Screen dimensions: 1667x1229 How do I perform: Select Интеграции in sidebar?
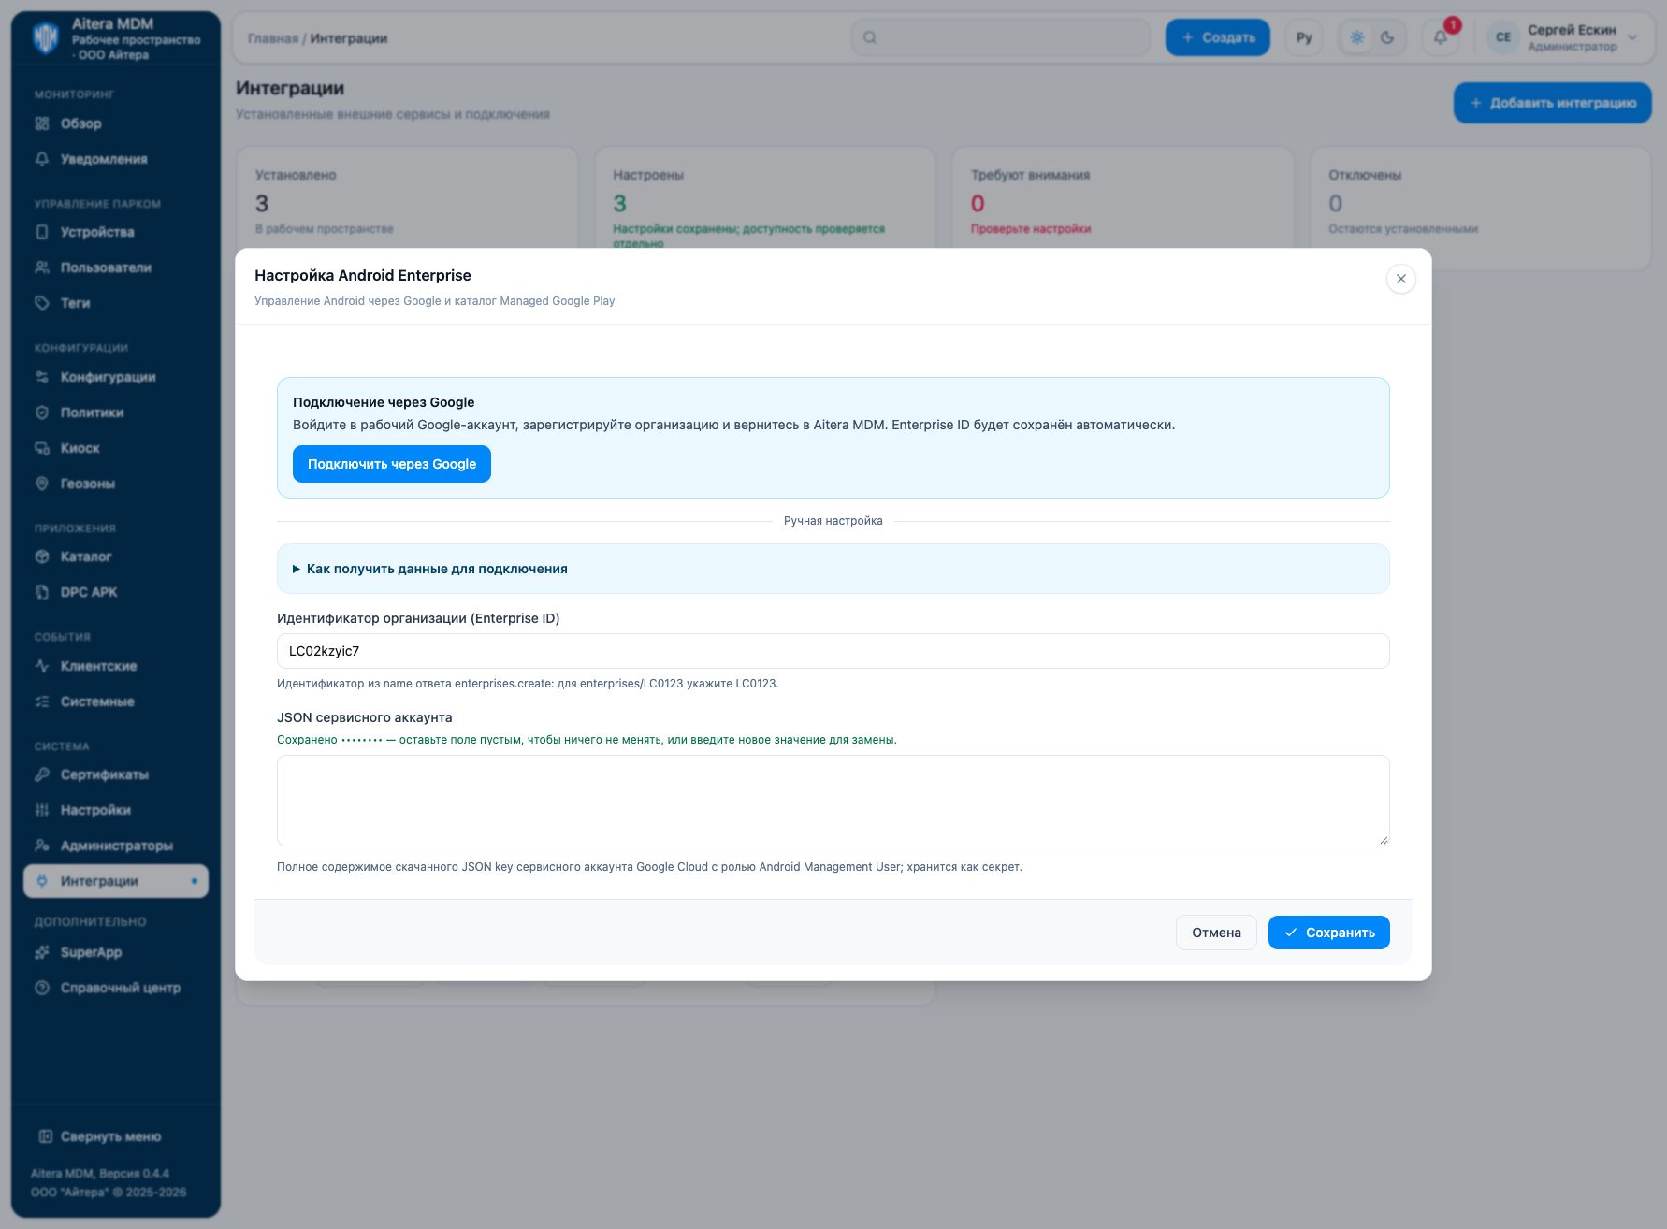click(116, 881)
